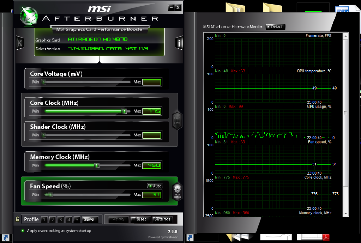Detach the Hardware Monitor panel
This screenshot has width=361, height=243.
(x=276, y=27)
